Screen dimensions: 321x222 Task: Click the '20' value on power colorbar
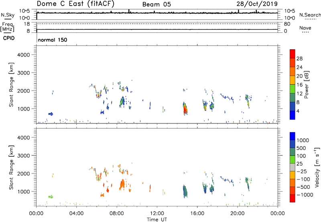299,76
